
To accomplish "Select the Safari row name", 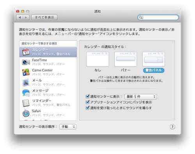I will (x=36, y=111).
